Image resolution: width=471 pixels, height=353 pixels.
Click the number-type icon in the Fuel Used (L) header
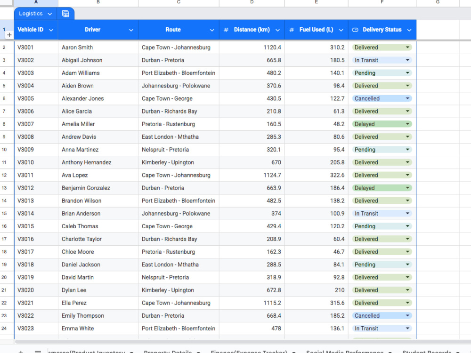tap(292, 30)
